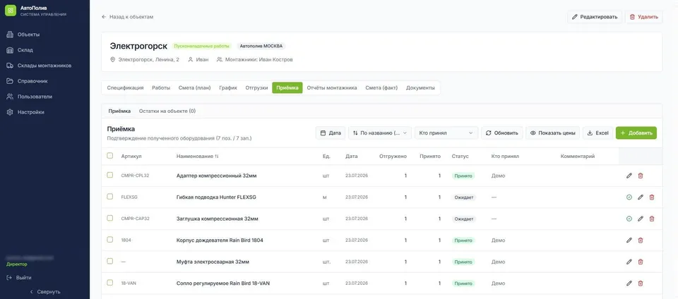
Task: Click Ожидает status of FLEXSG row
Action: click(x=464, y=197)
